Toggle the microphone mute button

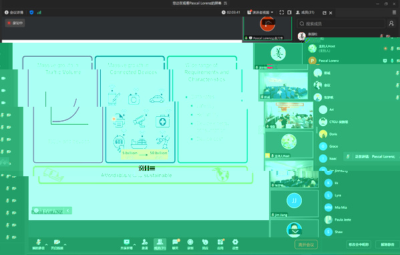[x=38, y=244]
